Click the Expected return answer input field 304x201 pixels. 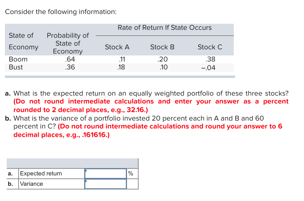105,173
